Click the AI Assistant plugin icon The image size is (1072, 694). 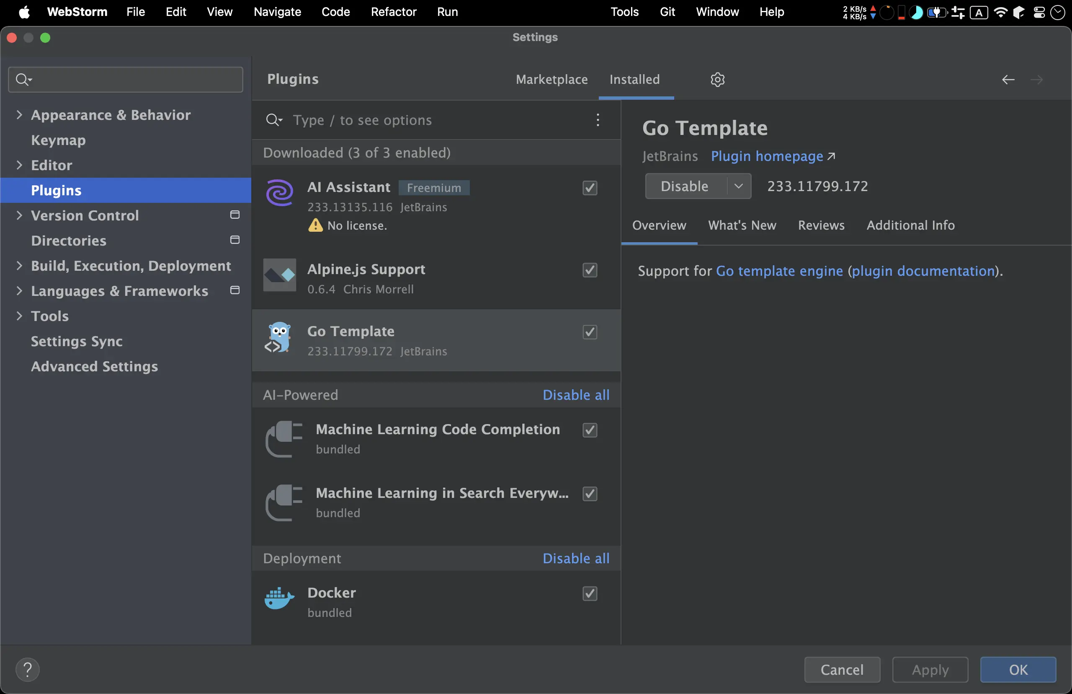point(280,193)
